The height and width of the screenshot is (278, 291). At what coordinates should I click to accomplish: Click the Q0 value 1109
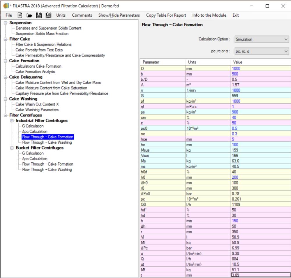pos(261,205)
